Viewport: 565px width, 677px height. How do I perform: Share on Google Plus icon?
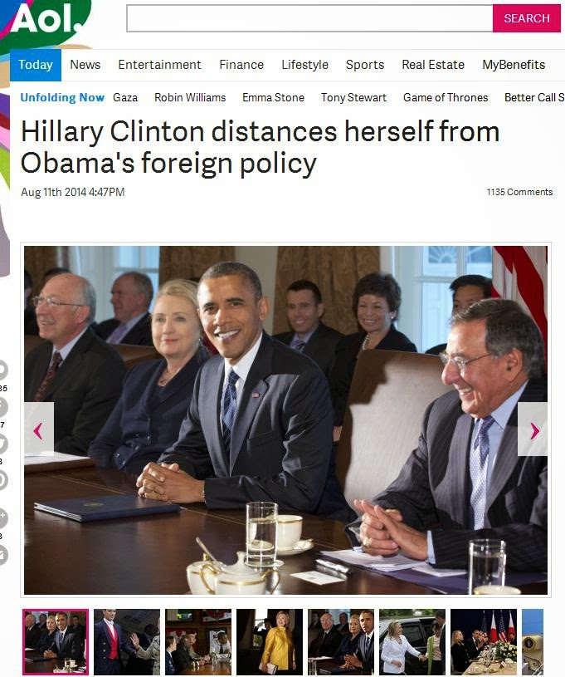tap(2, 518)
